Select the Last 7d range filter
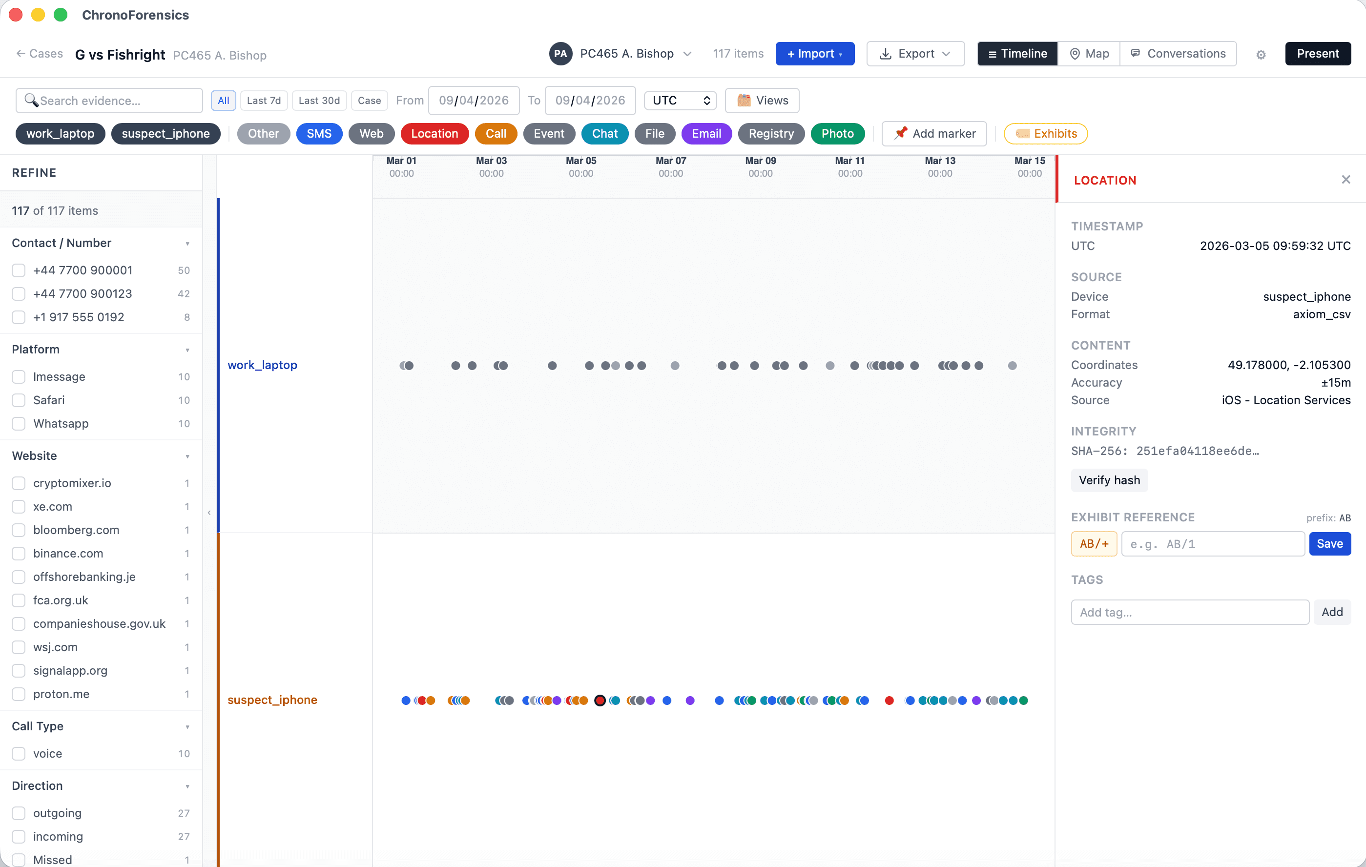1366x867 pixels. click(x=264, y=101)
